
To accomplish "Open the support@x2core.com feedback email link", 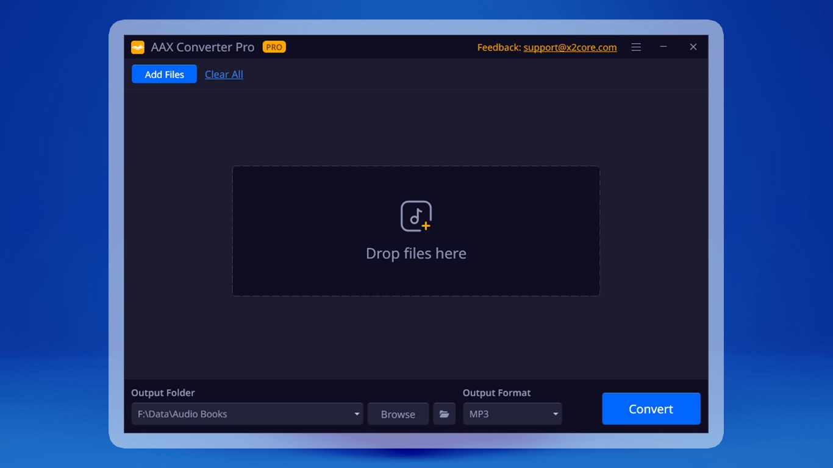I will pos(570,47).
